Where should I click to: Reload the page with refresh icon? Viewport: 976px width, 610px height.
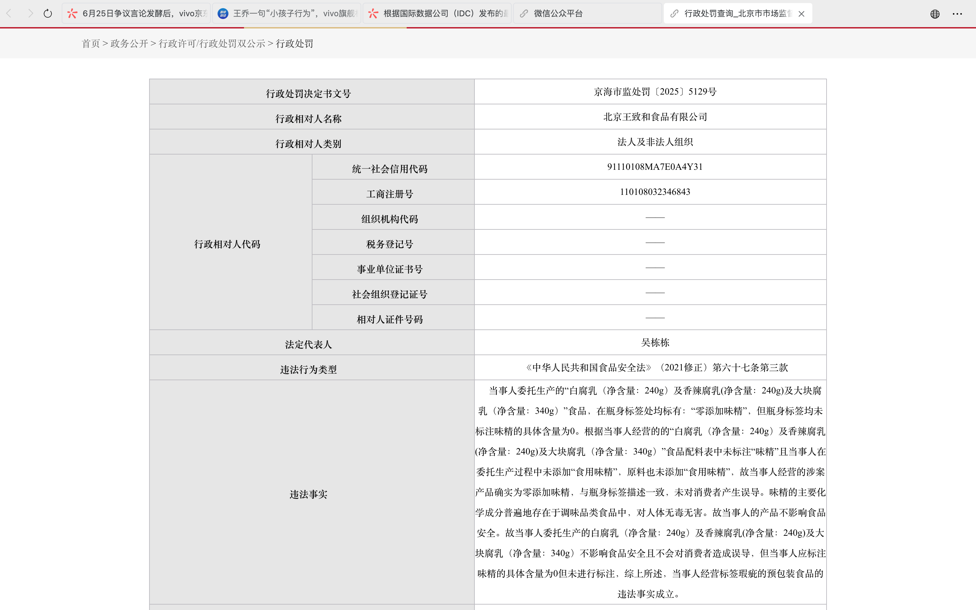47,13
